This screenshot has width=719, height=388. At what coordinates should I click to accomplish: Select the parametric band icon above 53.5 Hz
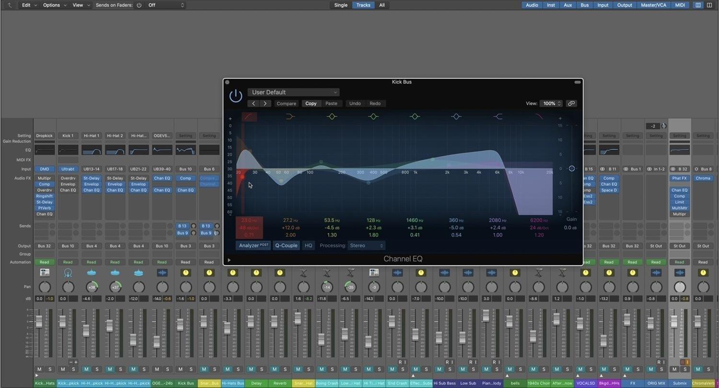coord(332,116)
